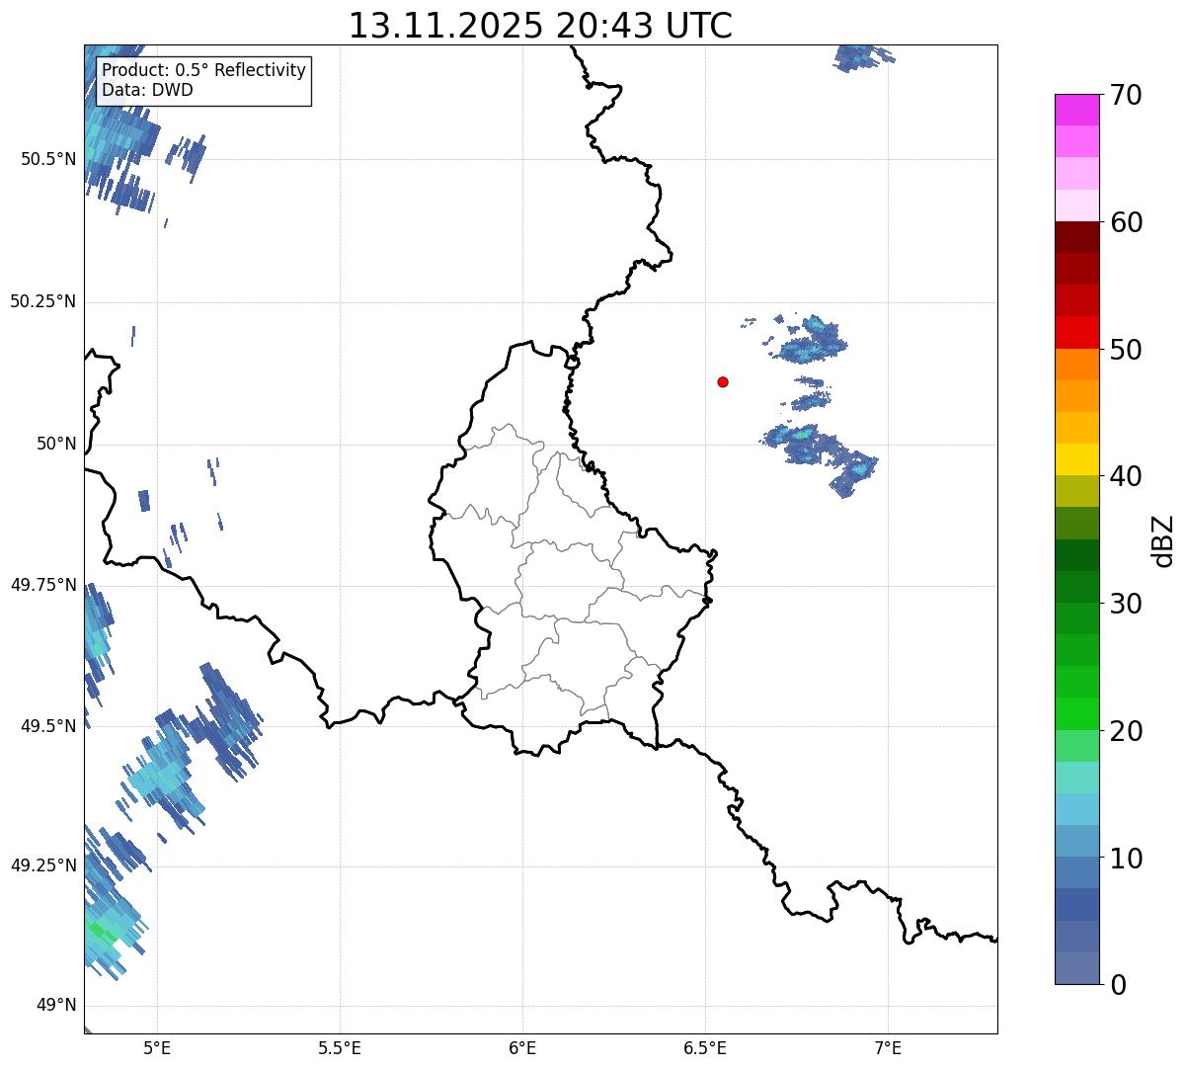Image resolution: width=1187 pixels, height=1068 pixels.
Task: Click the 50 tick label on colorbar
Action: point(1127,350)
